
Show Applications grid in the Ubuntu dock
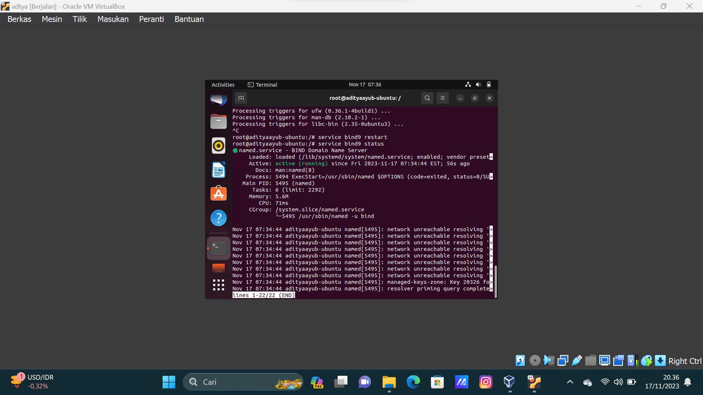click(219, 285)
